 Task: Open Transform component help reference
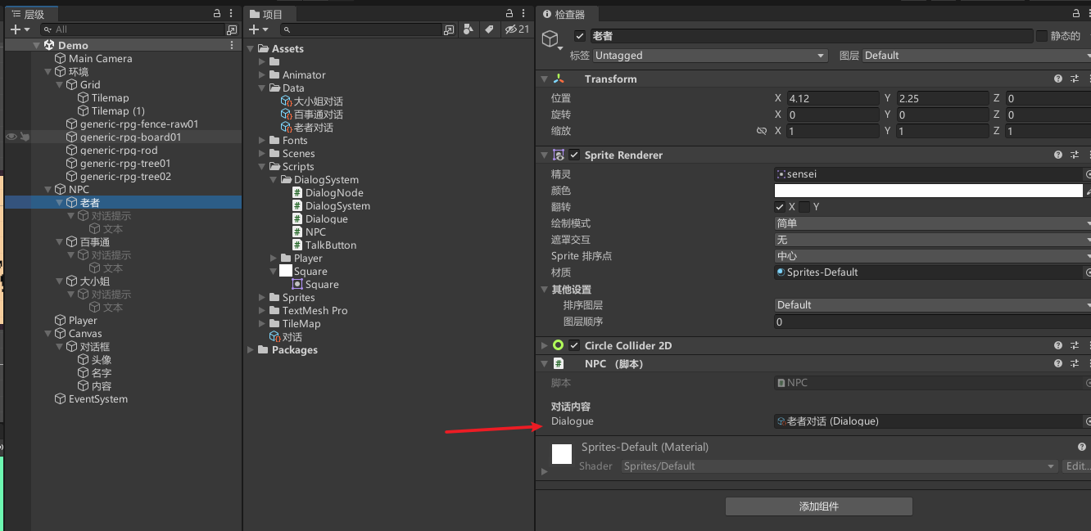coord(1058,79)
